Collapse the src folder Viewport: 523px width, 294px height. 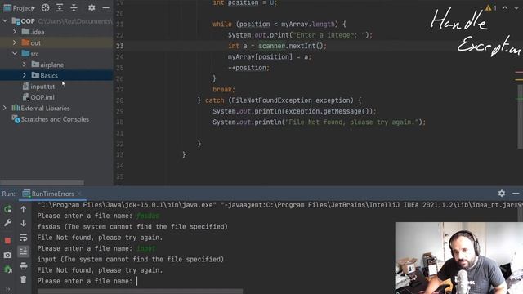pos(15,53)
